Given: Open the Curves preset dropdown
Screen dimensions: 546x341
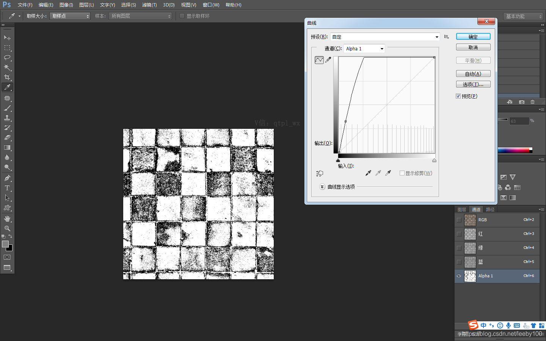Looking at the screenshot, I should tap(385, 37).
